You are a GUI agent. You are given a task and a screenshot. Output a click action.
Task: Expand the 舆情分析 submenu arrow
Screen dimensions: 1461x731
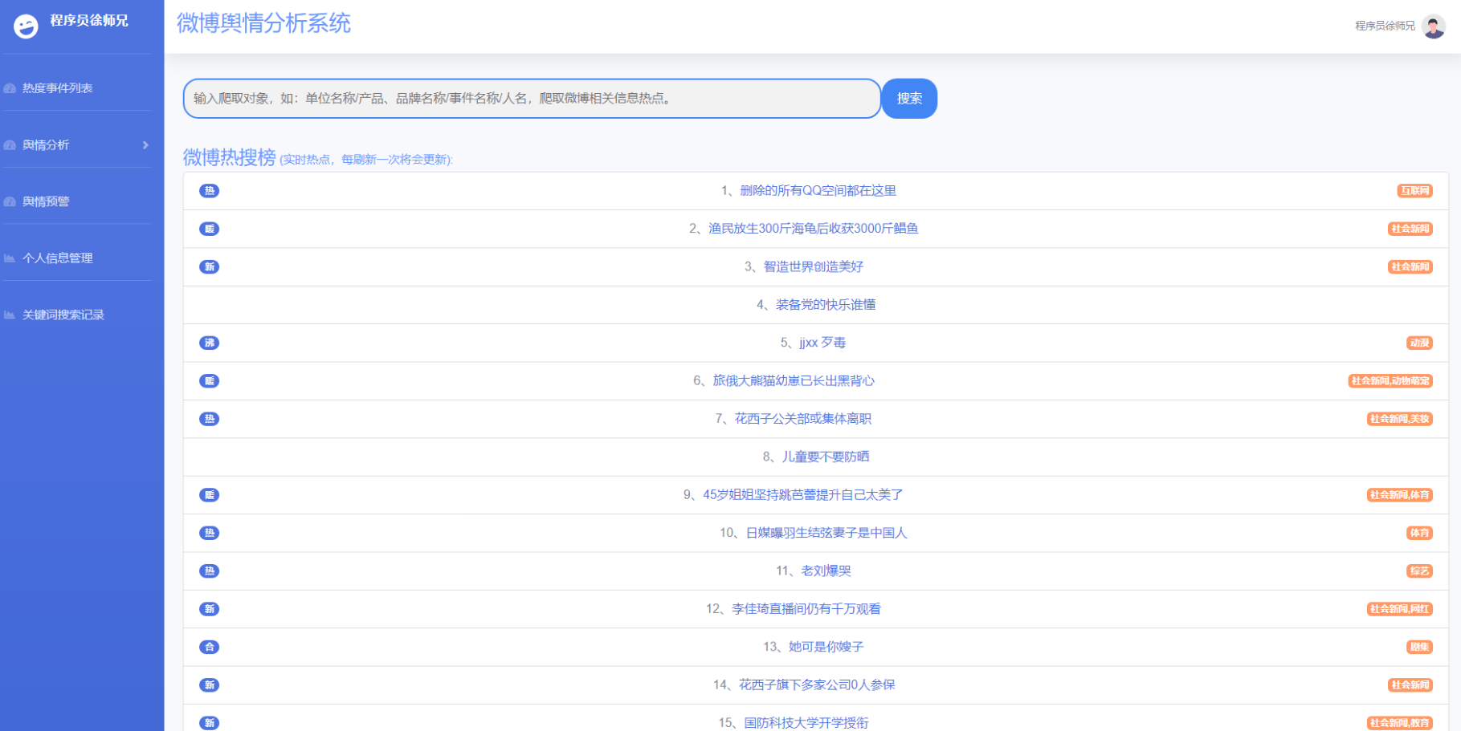[x=145, y=145]
